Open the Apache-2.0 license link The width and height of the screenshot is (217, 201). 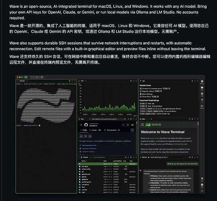pyautogui.click(x=89, y=148)
